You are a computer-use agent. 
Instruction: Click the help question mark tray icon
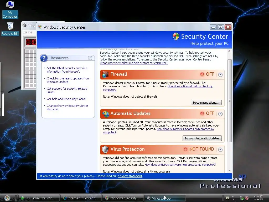click(x=227, y=198)
